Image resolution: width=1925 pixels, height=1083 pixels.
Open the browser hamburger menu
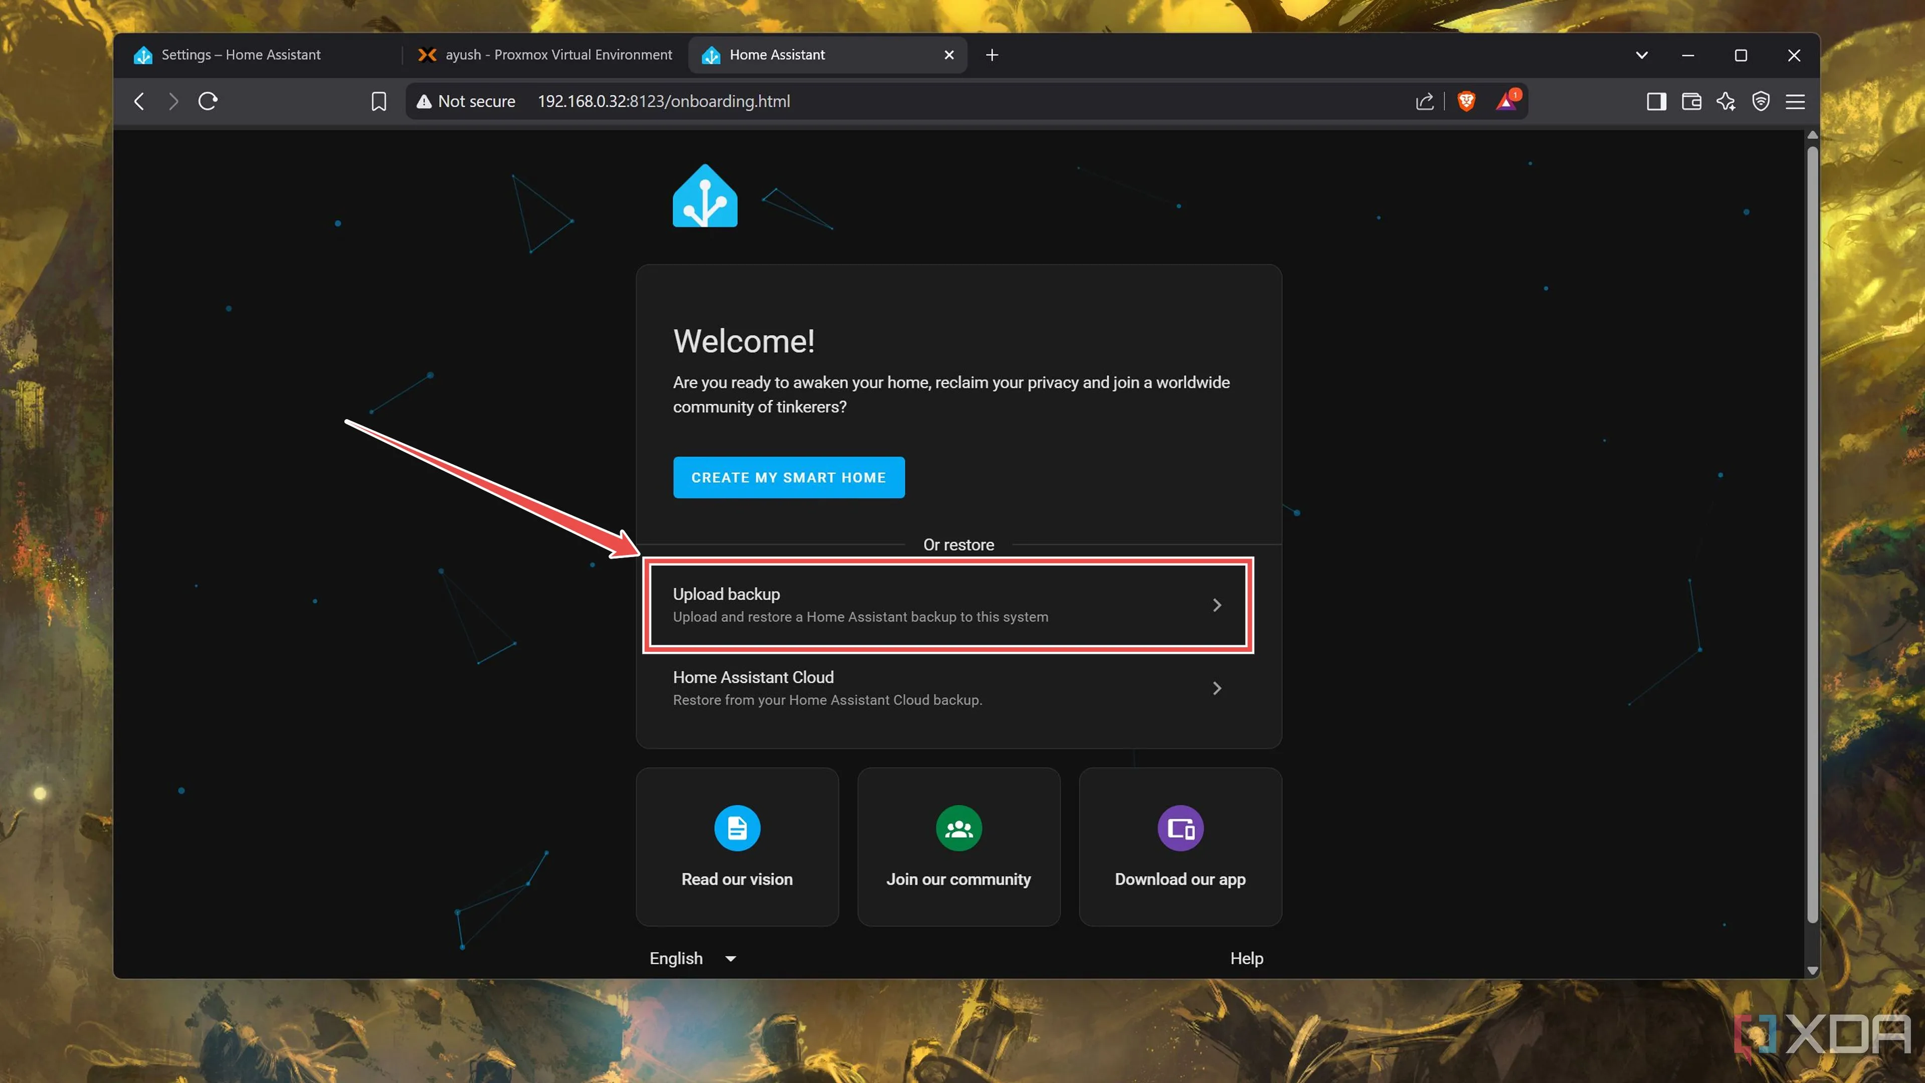point(1795,101)
